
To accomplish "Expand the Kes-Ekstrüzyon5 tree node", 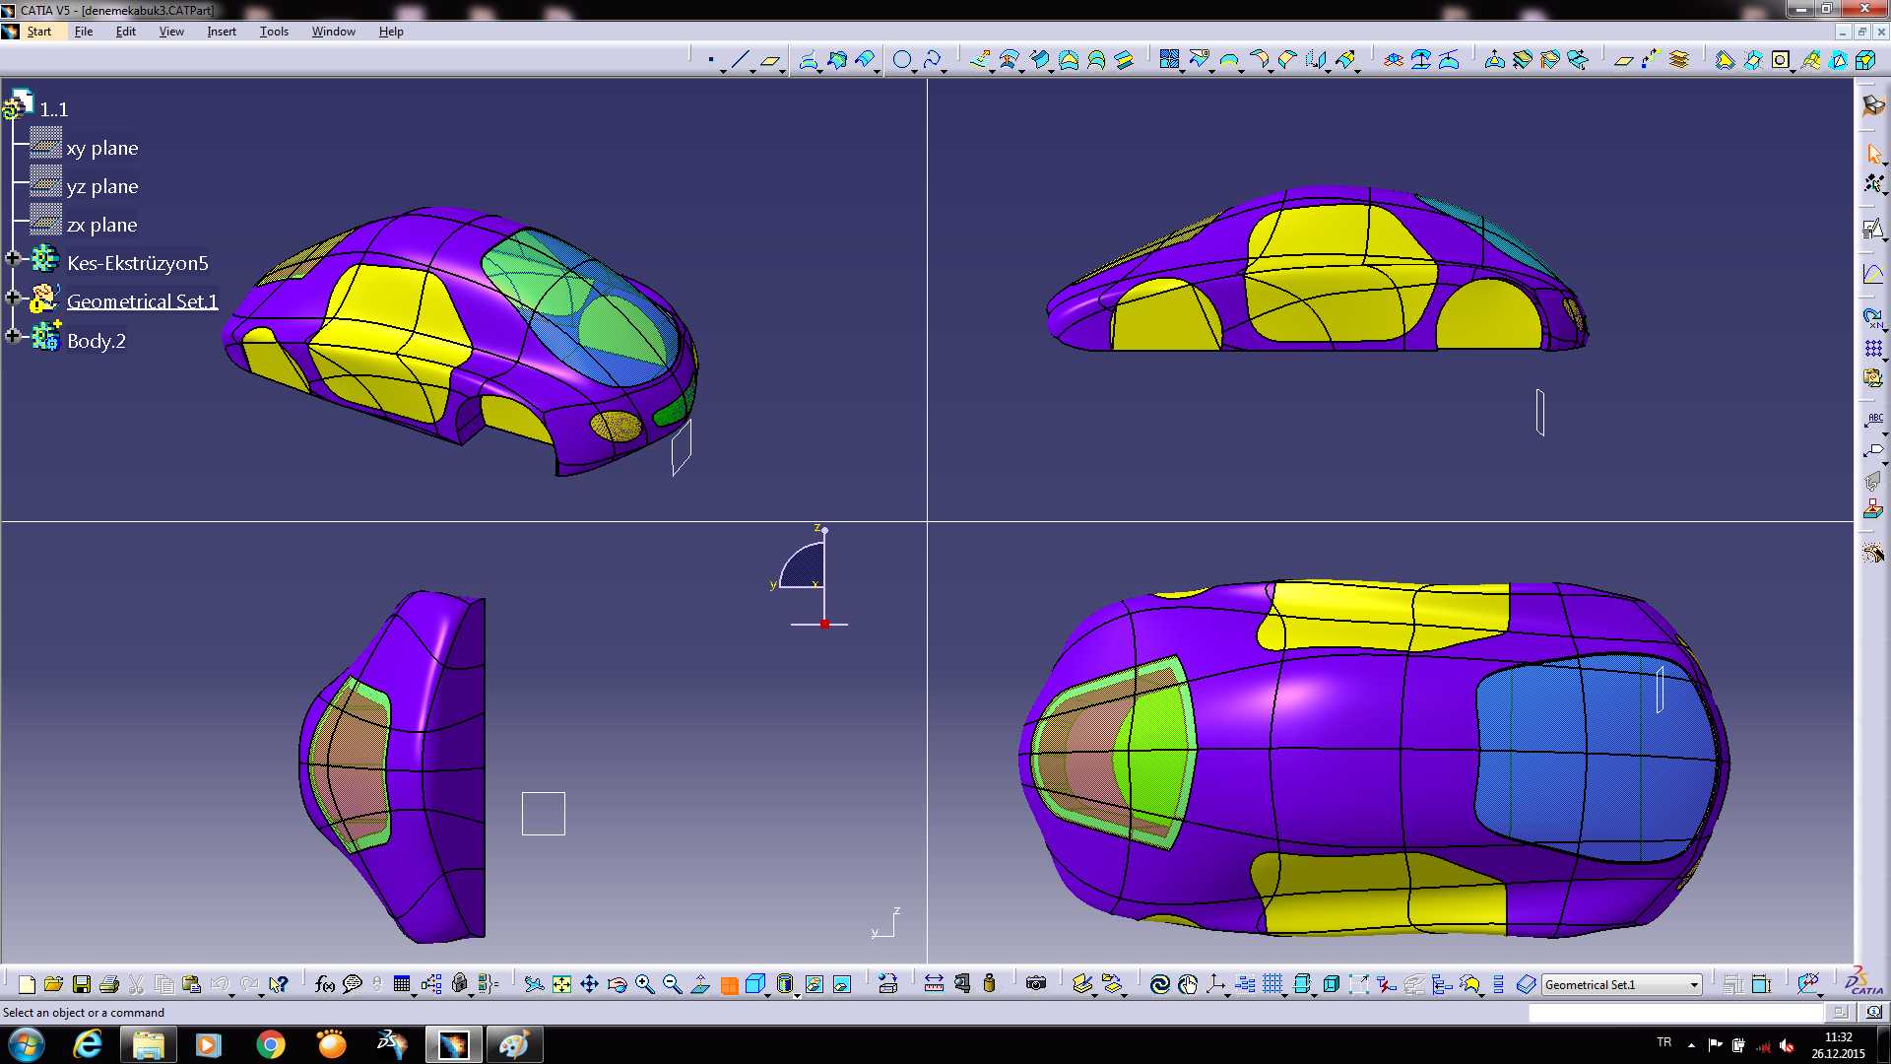I will tap(13, 258).
